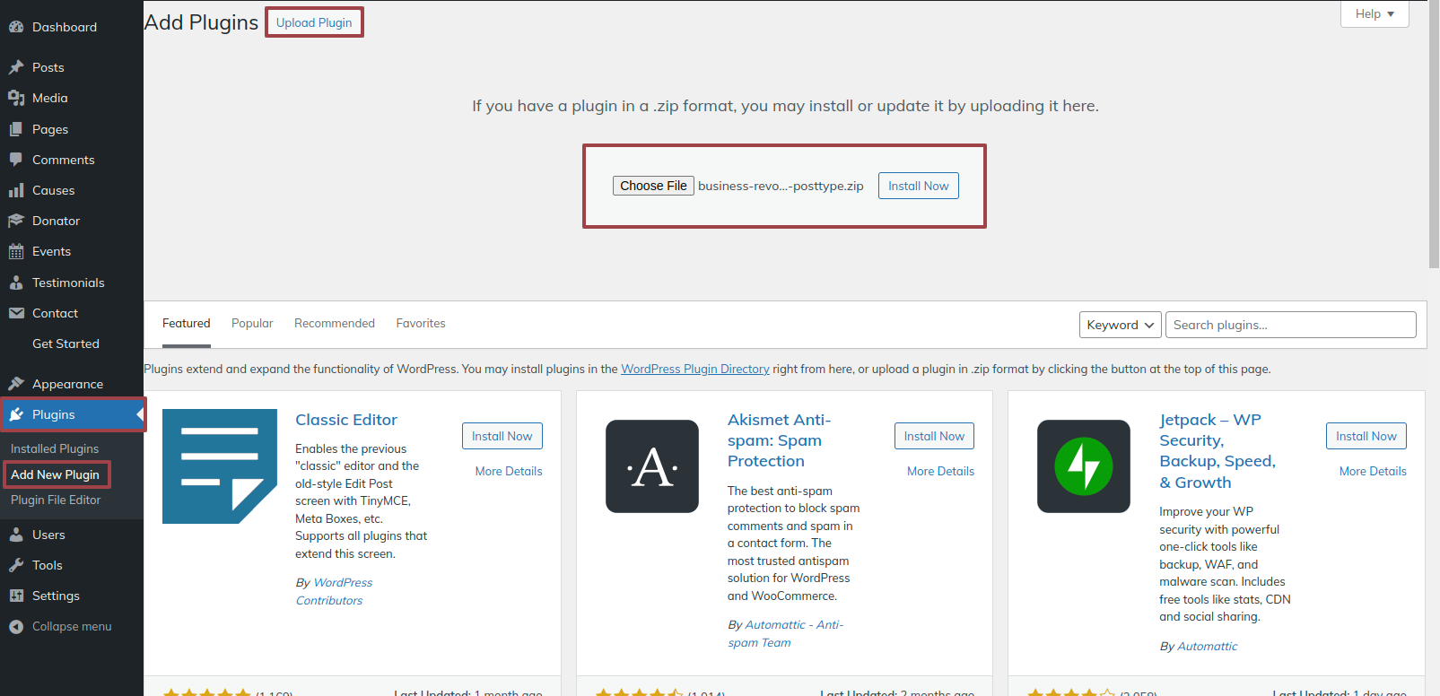
Task: Click the Classic Editor plugin thumbnail
Action: coord(220,466)
